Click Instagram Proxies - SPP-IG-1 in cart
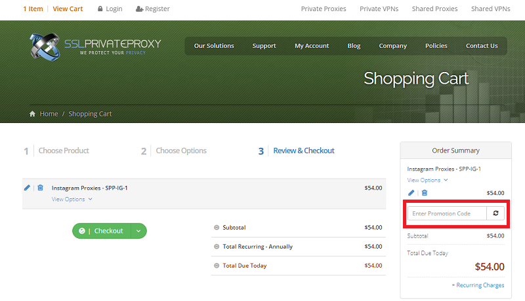This screenshot has height=301, width=525. click(89, 188)
